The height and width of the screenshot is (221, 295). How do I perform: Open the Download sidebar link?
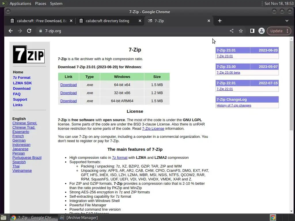[x=22, y=89]
